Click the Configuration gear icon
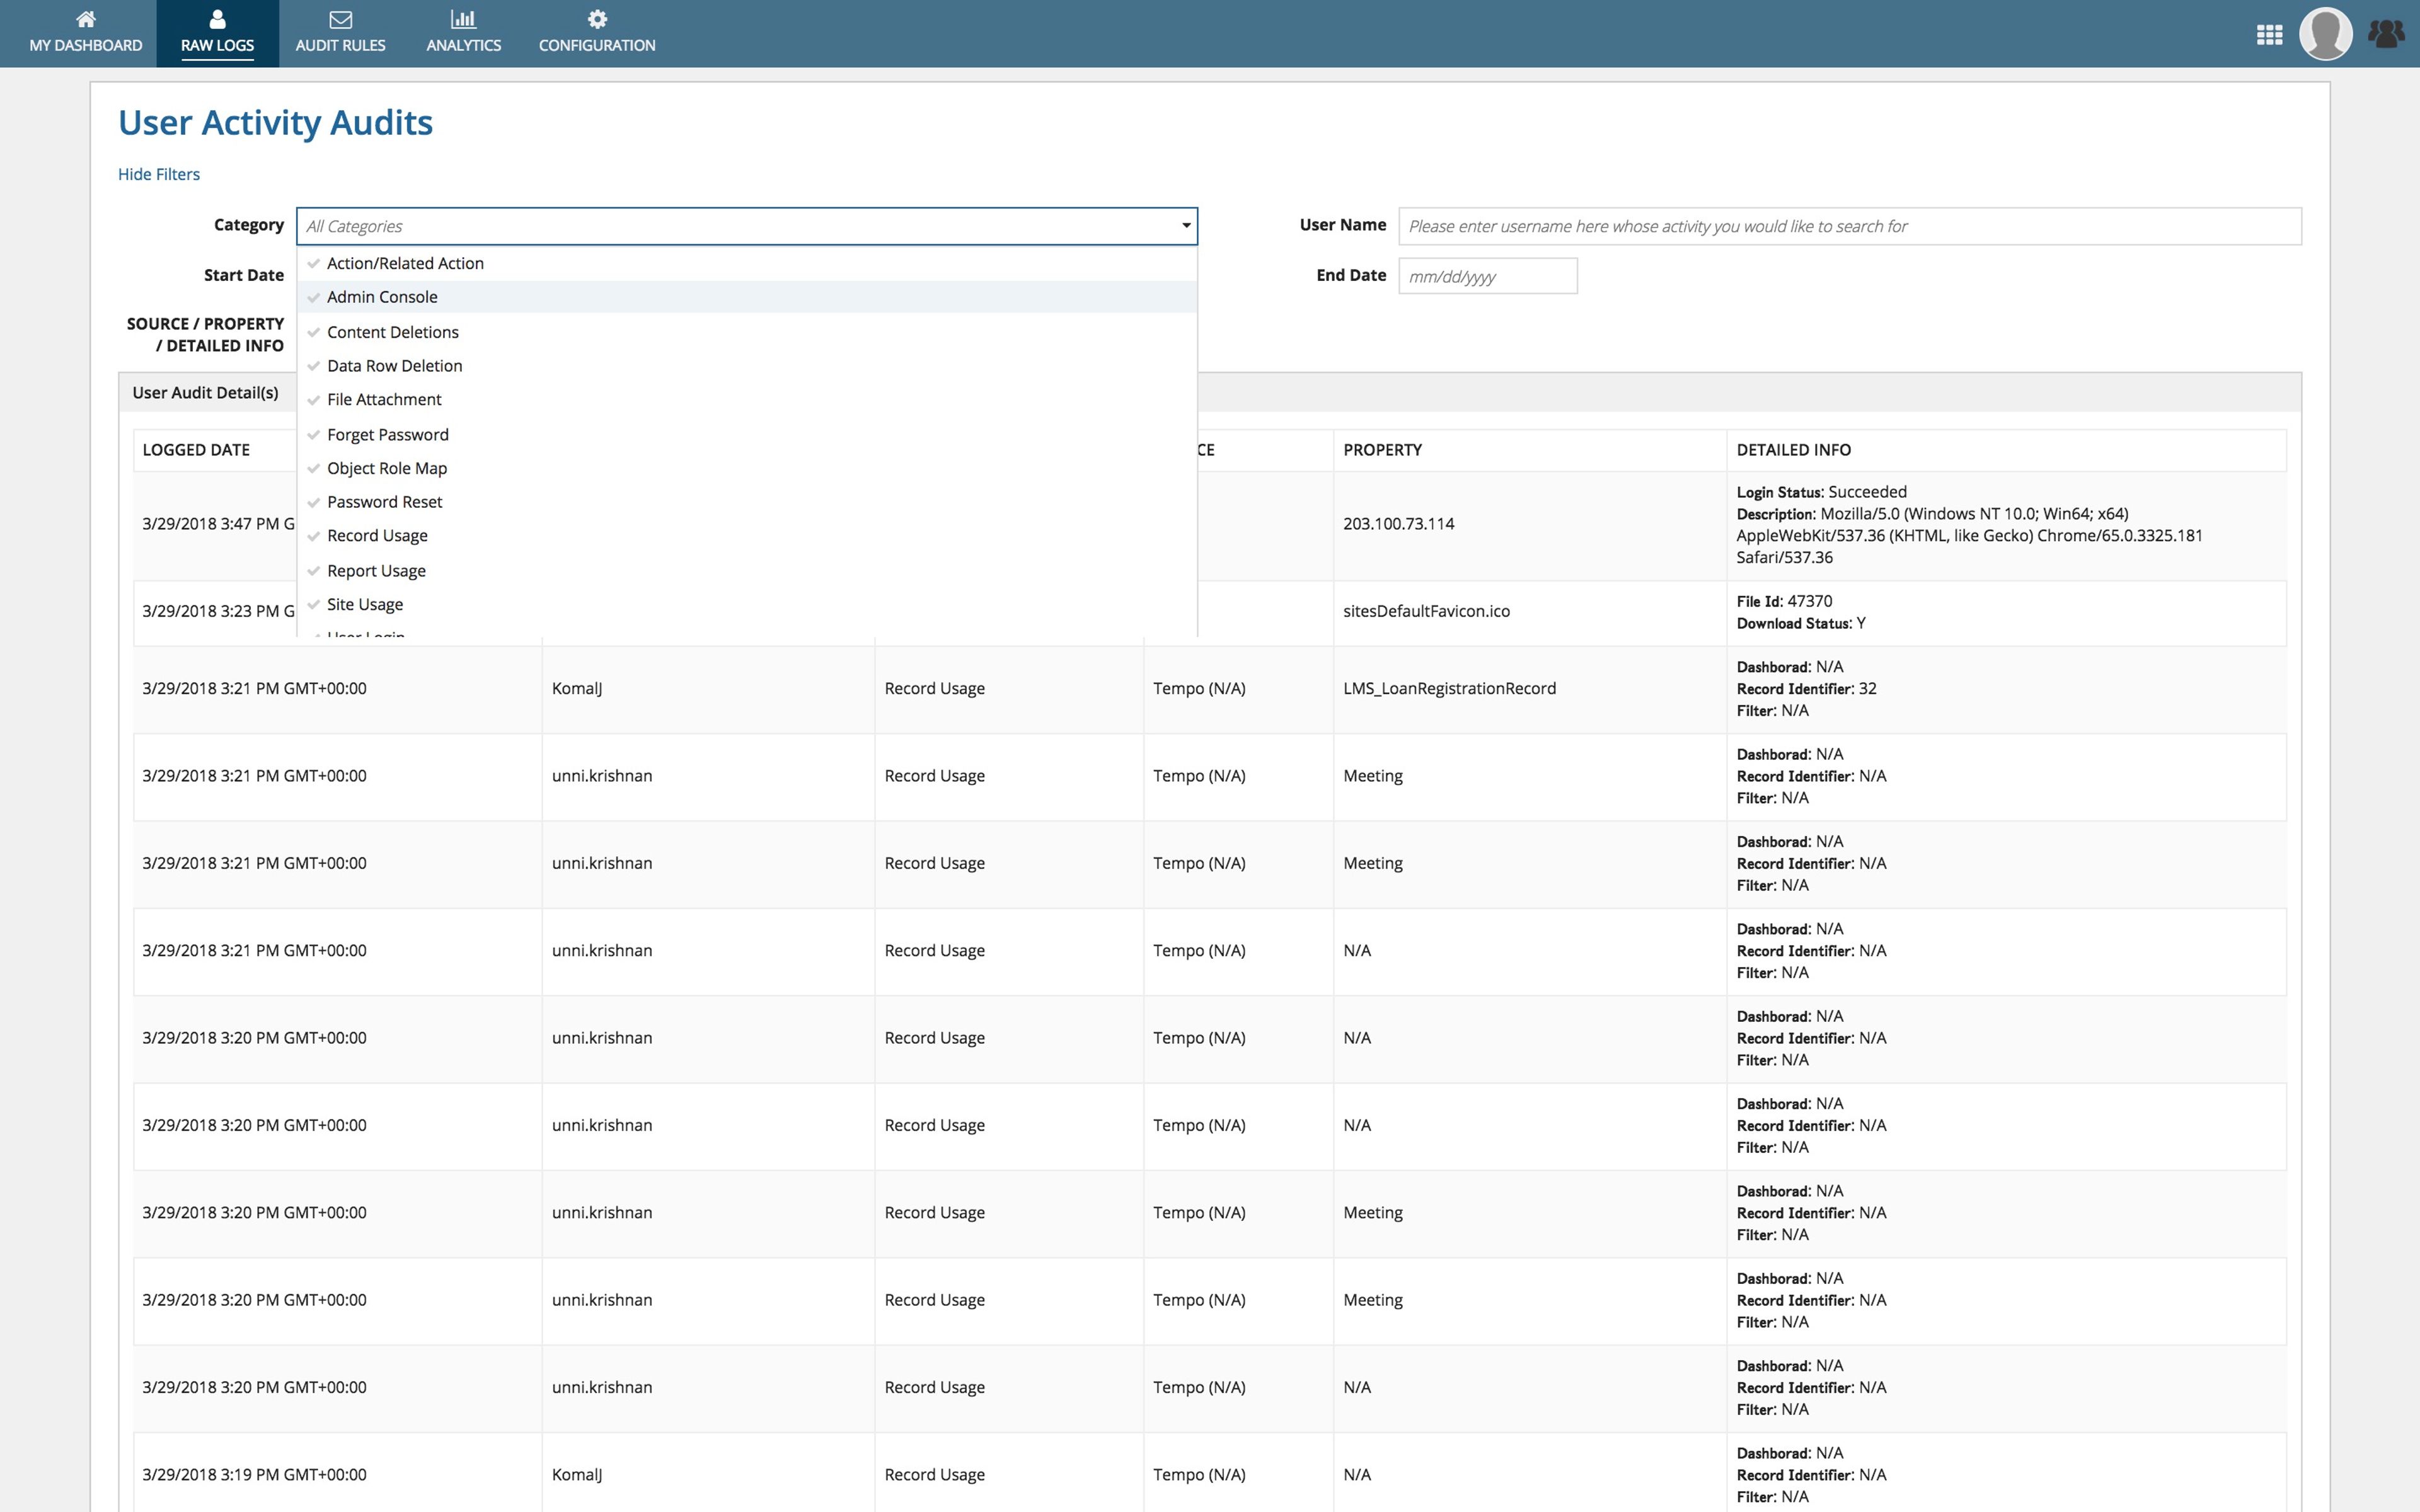The image size is (2420, 1512). [x=597, y=19]
